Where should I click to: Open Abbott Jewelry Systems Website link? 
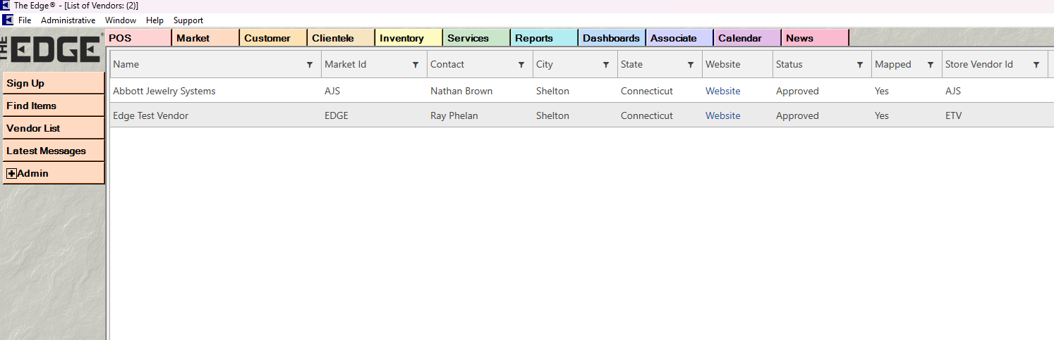[723, 91]
